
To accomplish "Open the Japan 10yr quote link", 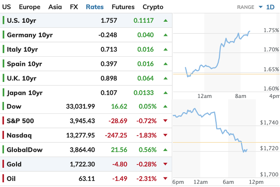I will click(x=25, y=93).
